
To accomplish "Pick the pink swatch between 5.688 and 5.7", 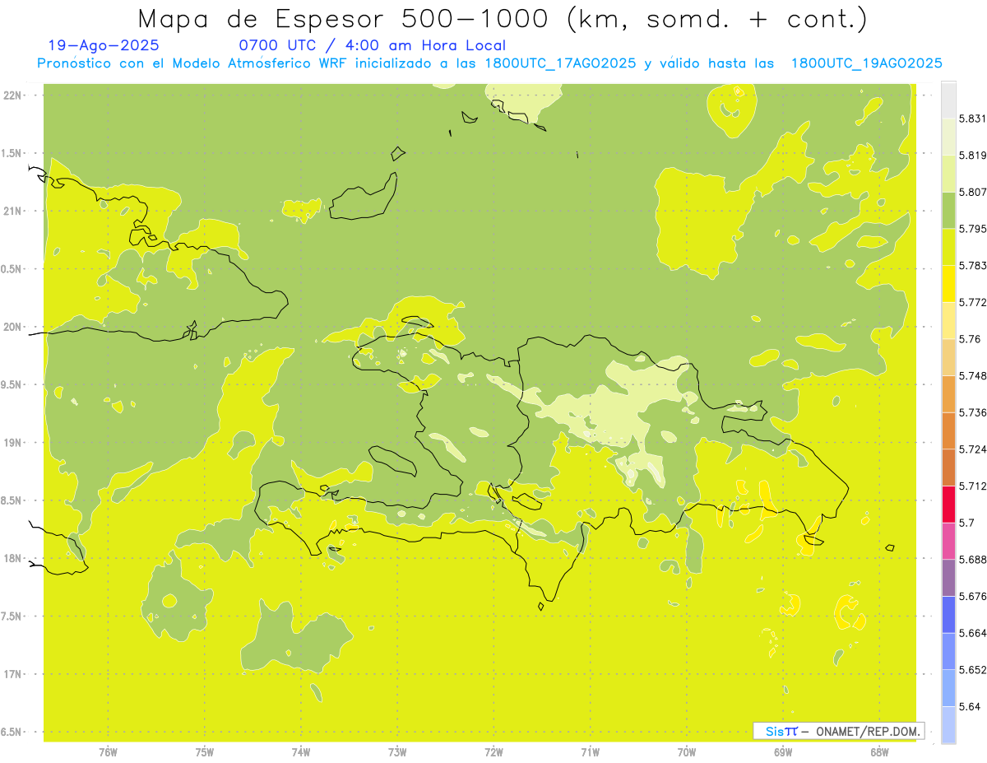I will (x=948, y=541).
